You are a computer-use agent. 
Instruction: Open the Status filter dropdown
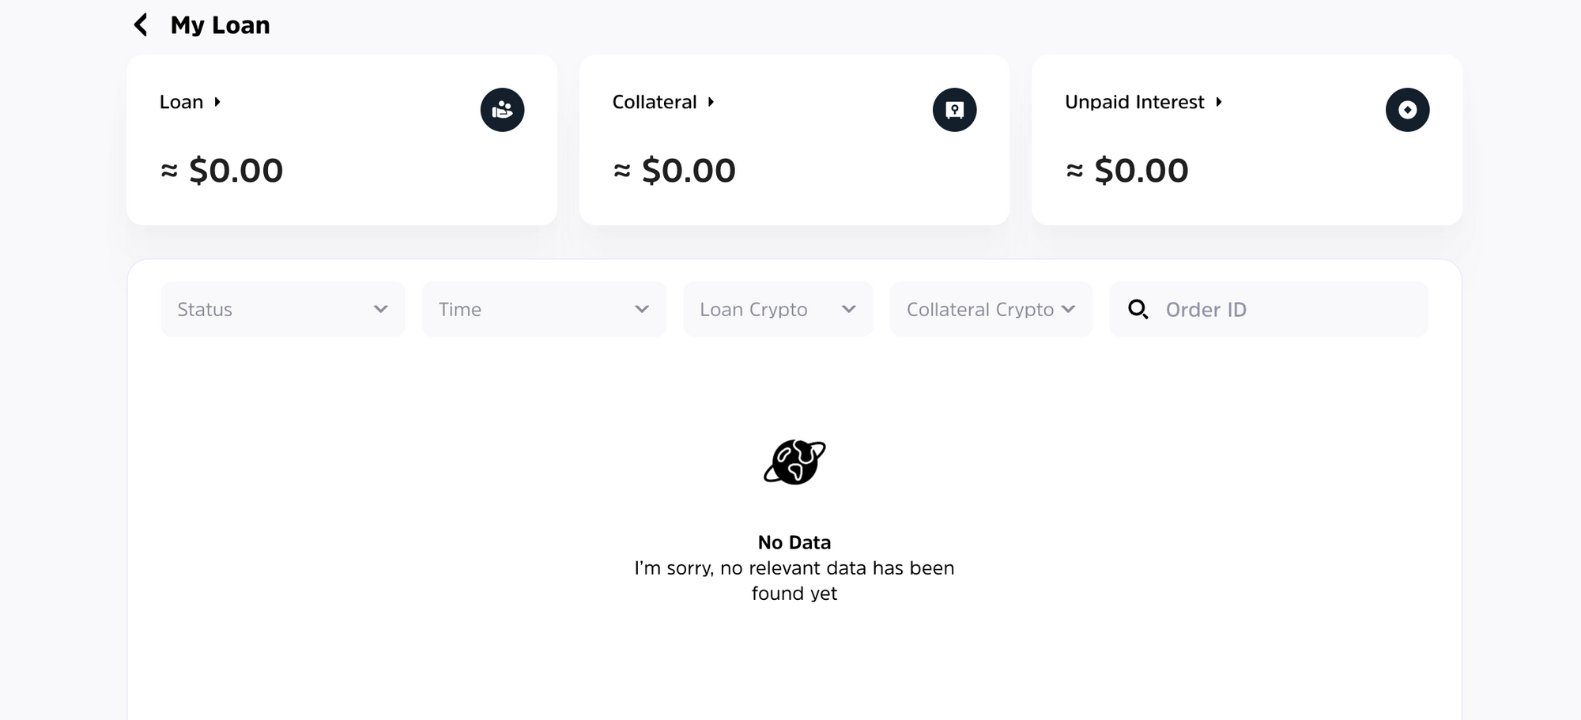(x=283, y=309)
